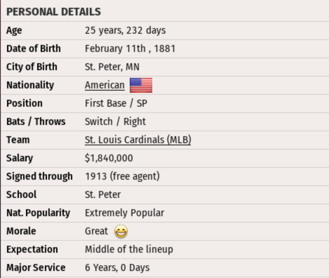The width and height of the screenshot is (329, 278).
Task: Click the Extremely Popular popularity value
Action: [125, 213]
